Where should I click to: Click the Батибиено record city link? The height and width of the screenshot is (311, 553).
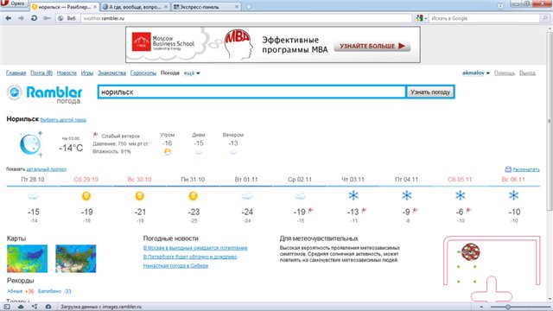click(x=50, y=291)
